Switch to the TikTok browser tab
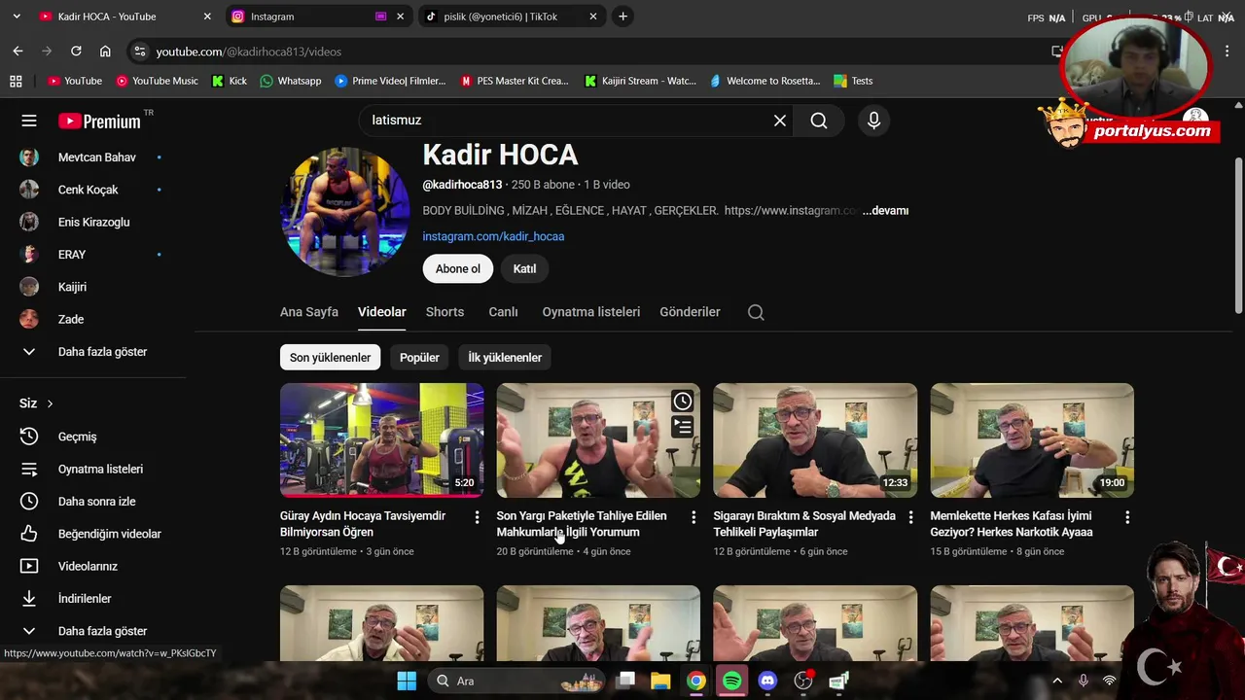The width and height of the screenshot is (1245, 700). tap(512, 17)
